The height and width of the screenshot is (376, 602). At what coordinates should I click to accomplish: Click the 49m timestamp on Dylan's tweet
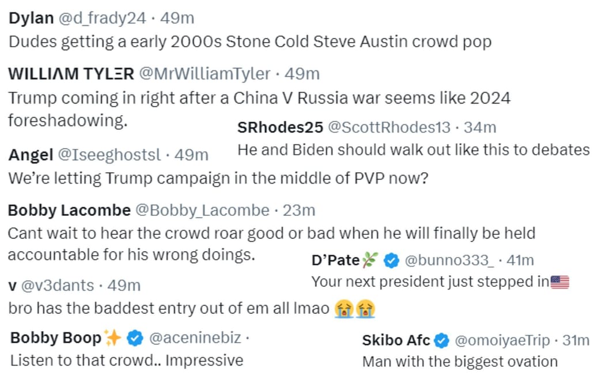(177, 18)
